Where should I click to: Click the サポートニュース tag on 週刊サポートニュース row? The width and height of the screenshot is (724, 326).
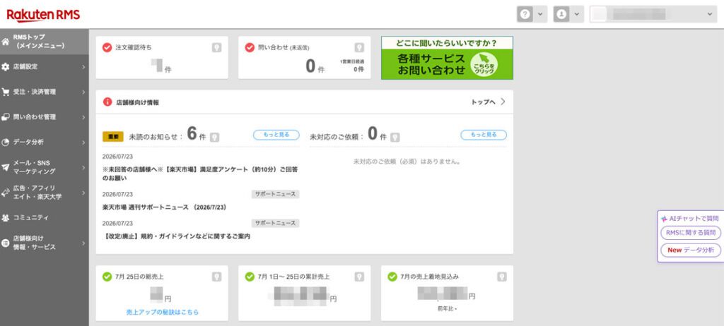click(276, 194)
